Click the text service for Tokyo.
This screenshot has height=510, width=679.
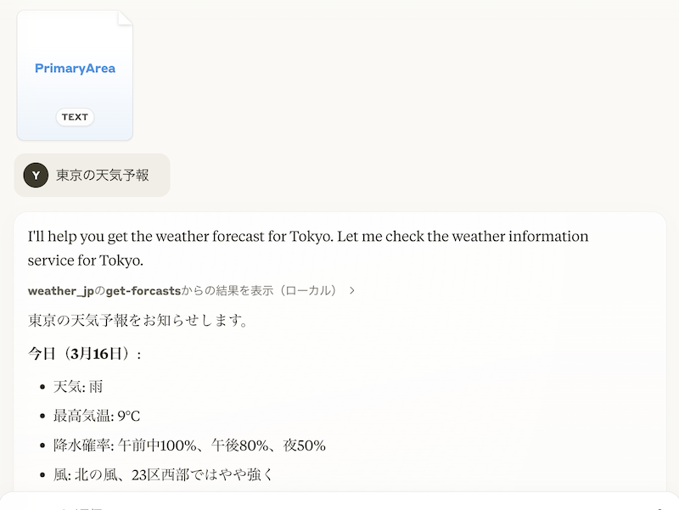(x=86, y=261)
